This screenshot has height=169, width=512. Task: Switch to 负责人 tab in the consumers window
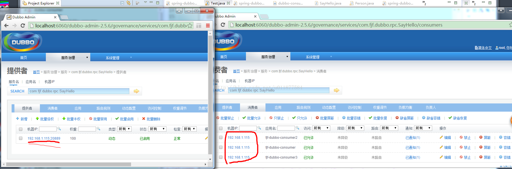[x=431, y=107]
